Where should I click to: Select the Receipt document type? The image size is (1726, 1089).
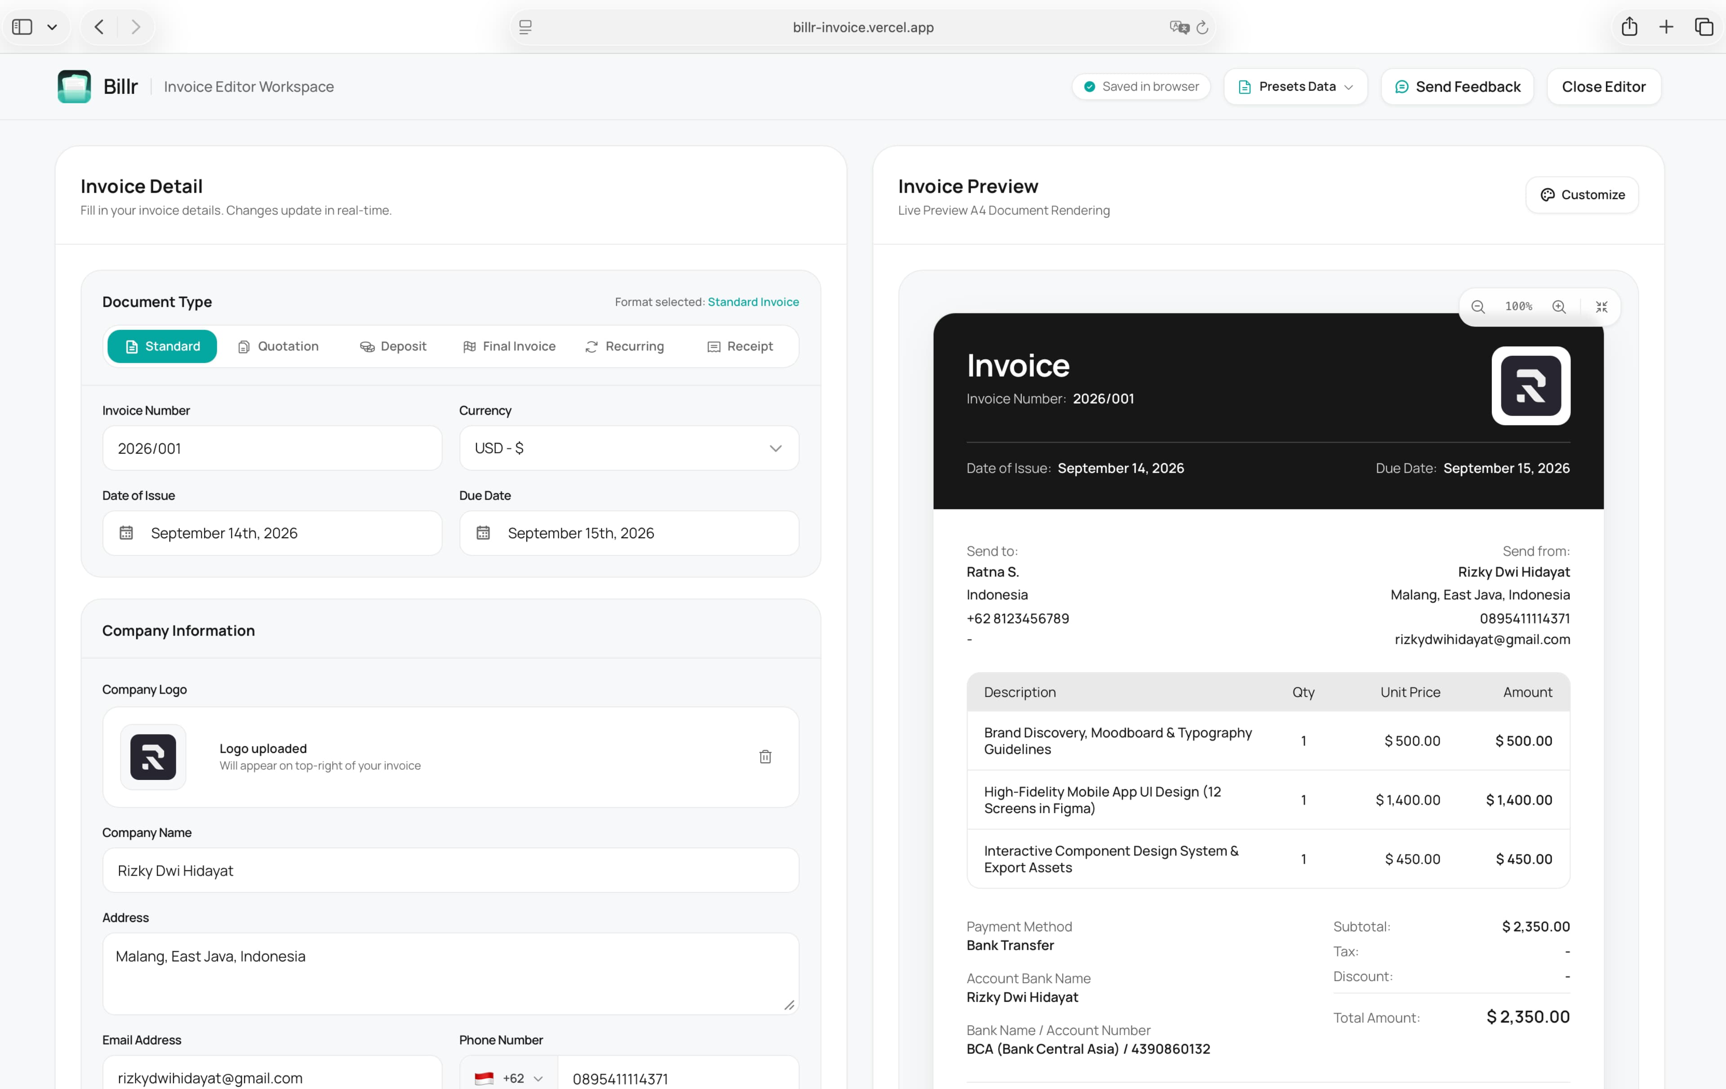(740, 347)
